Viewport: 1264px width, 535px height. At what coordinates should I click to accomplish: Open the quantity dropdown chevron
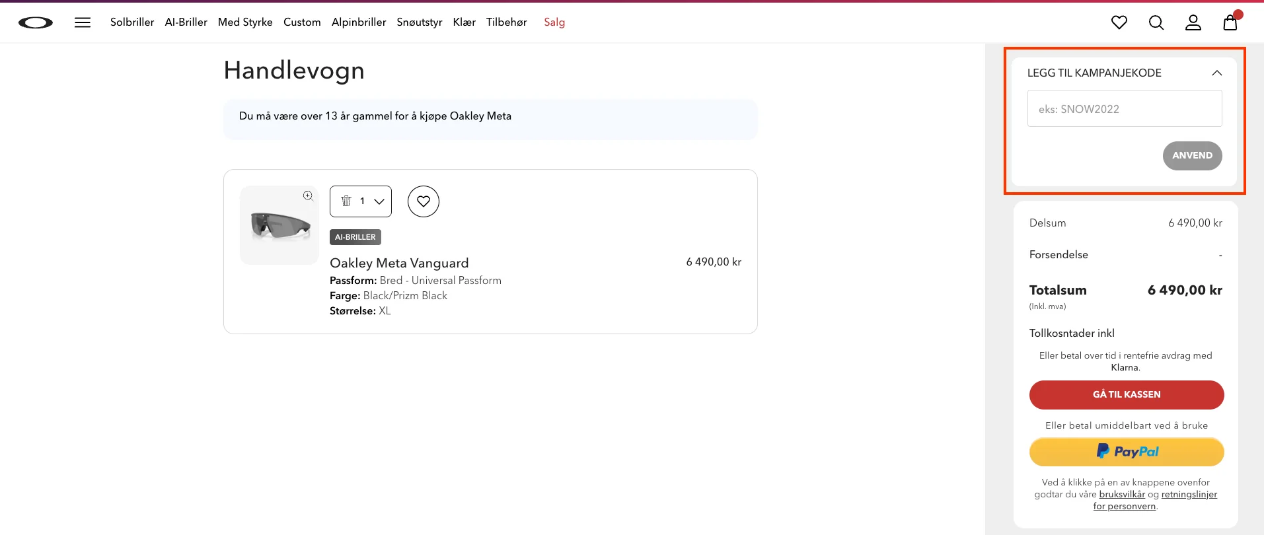(x=379, y=201)
